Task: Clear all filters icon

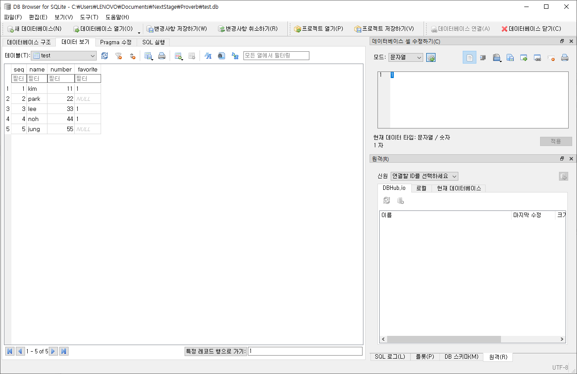Action: pos(118,56)
